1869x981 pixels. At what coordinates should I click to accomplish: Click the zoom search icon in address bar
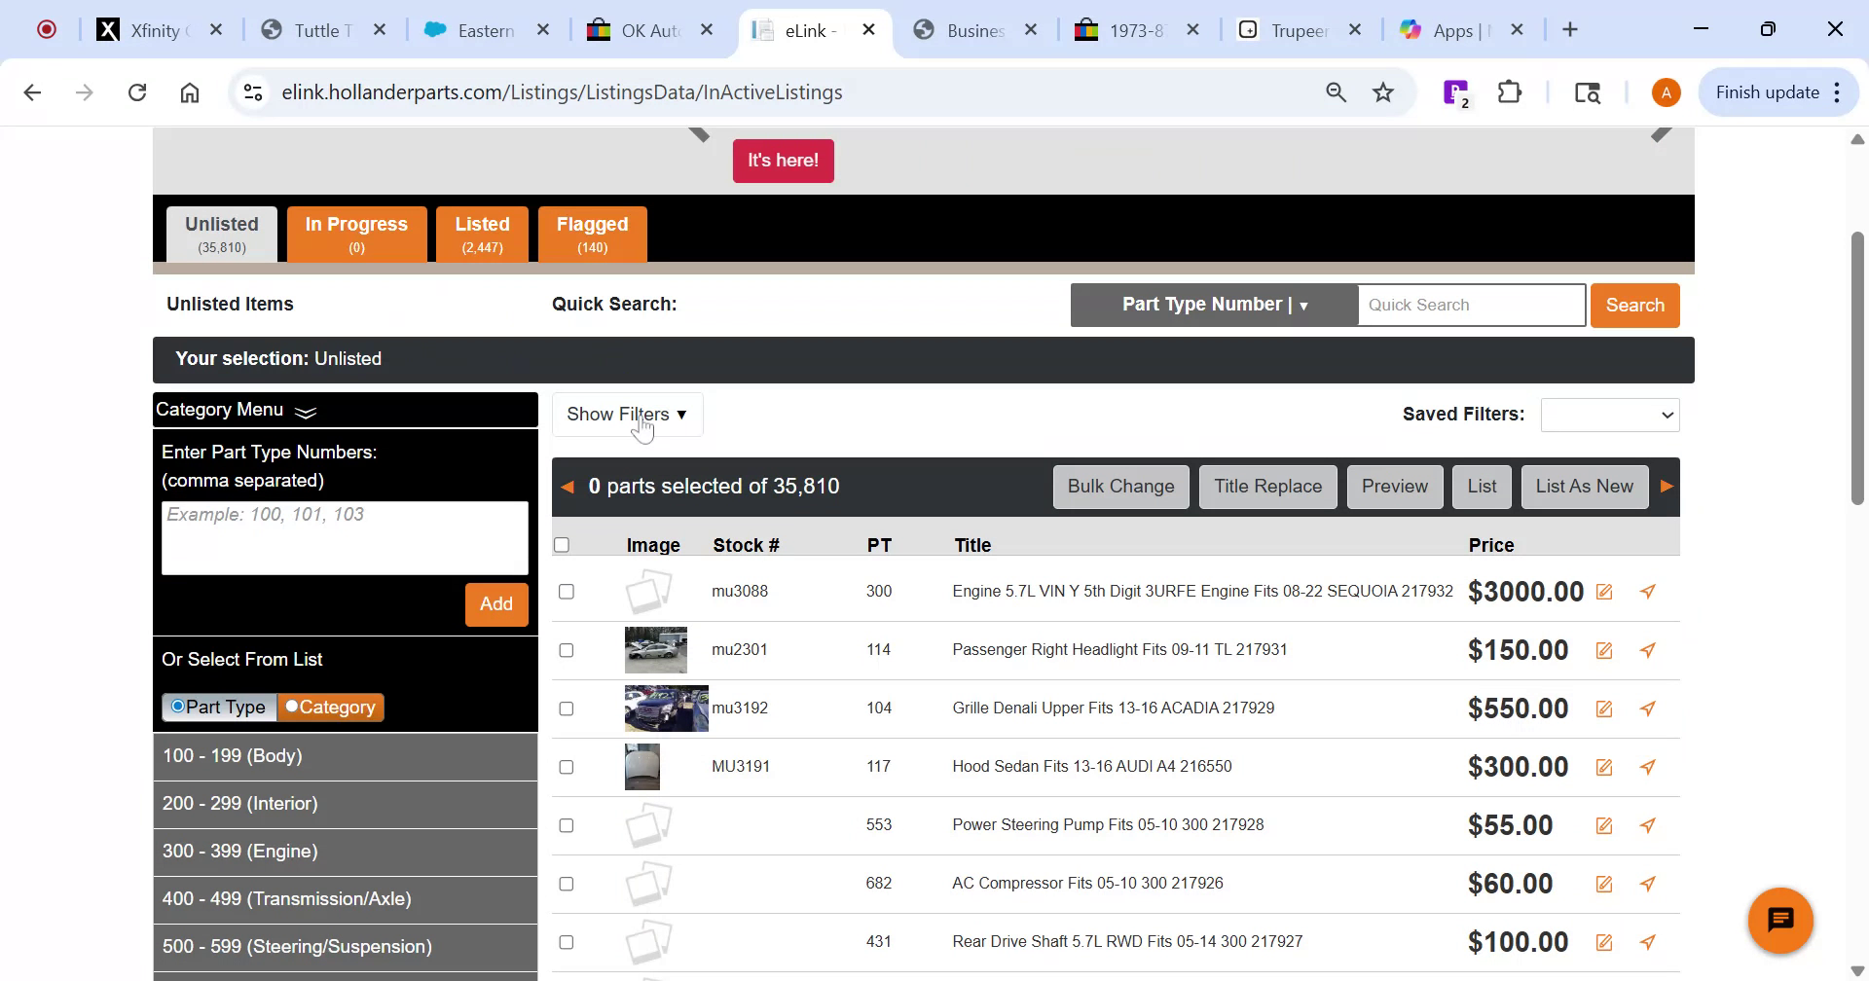[1335, 91]
